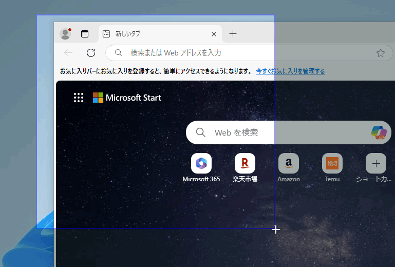The height and width of the screenshot is (267, 395).
Task: Close the 新しいタブ tab
Action: tap(214, 34)
